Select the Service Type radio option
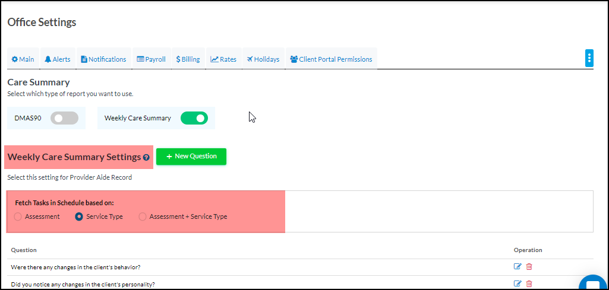This screenshot has height=290, width=609. [79, 216]
